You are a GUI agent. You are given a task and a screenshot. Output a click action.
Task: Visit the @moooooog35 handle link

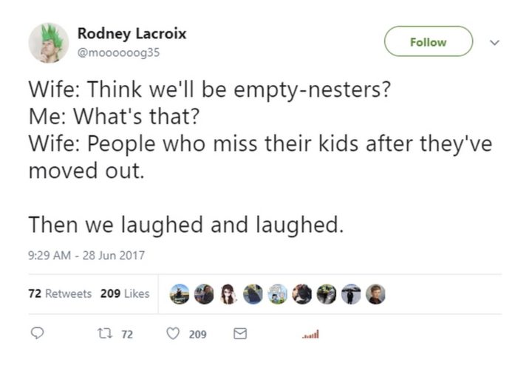118,52
